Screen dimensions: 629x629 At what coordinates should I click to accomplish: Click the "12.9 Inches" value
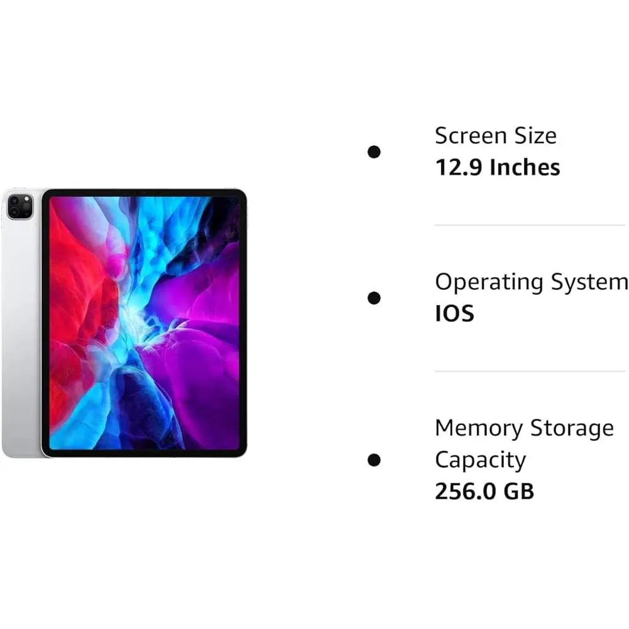[x=497, y=167]
